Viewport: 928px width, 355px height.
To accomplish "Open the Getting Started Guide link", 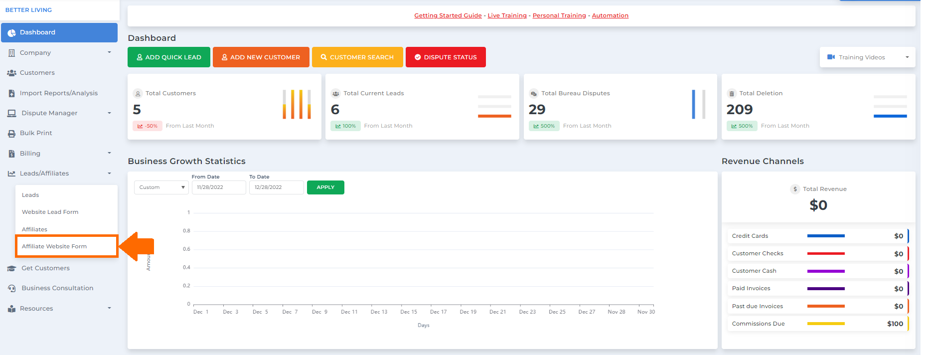I will (x=448, y=15).
